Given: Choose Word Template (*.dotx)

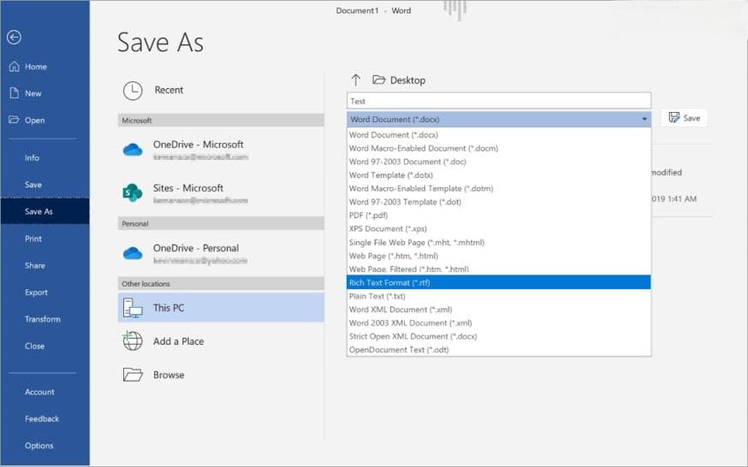Looking at the screenshot, I should (499, 174).
